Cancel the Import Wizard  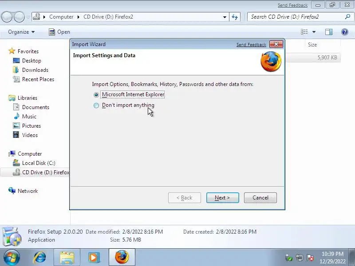260,198
